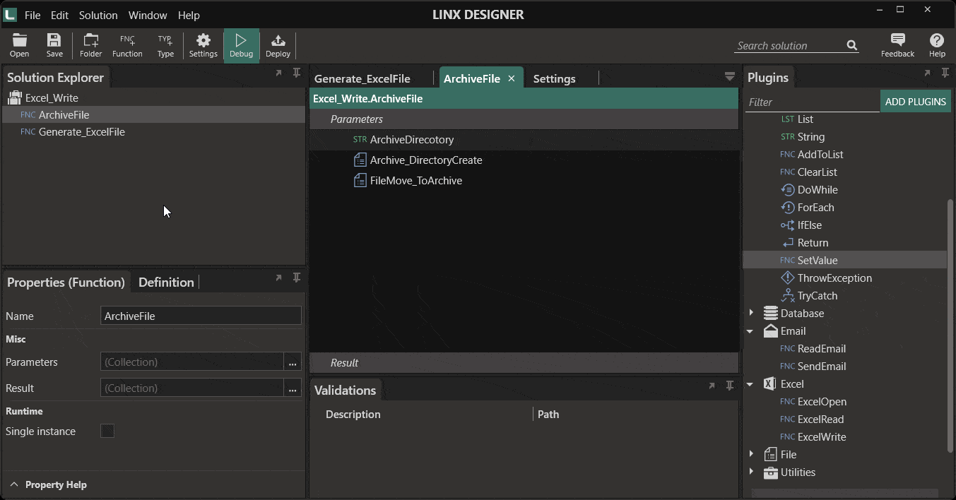The width and height of the screenshot is (956, 500).
Task: Select the Return plugin item
Action: 813,243
